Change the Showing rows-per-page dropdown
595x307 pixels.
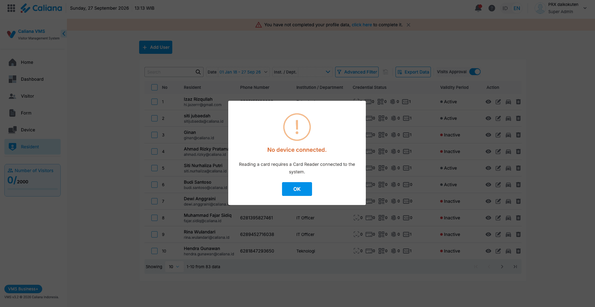click(174, 267)
